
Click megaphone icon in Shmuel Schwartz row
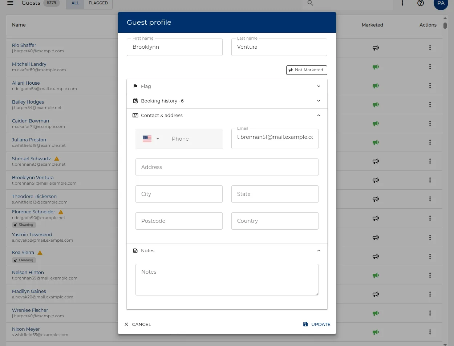[376, 161]
